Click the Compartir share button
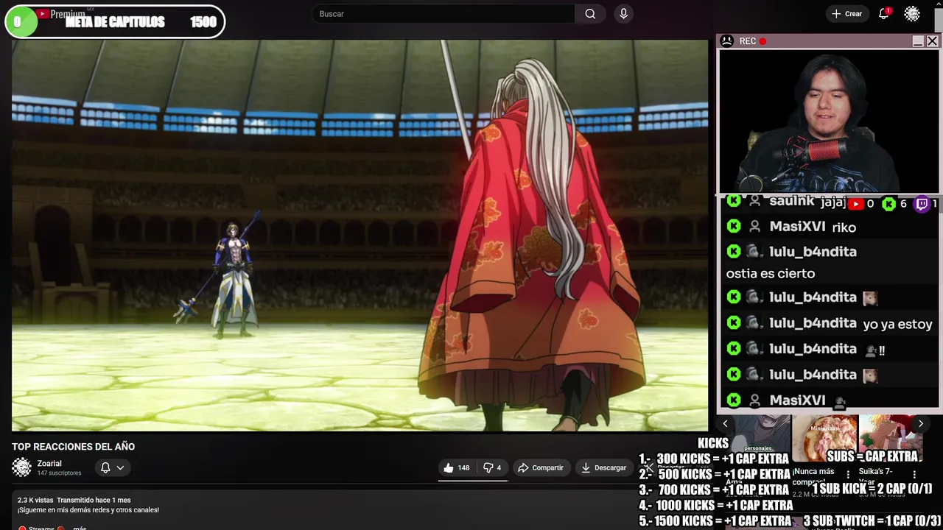The width and height of the screenshot is (943, 530). tap(541, 467)
